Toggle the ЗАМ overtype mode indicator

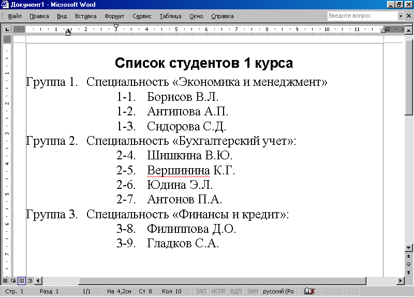(253, 291)
